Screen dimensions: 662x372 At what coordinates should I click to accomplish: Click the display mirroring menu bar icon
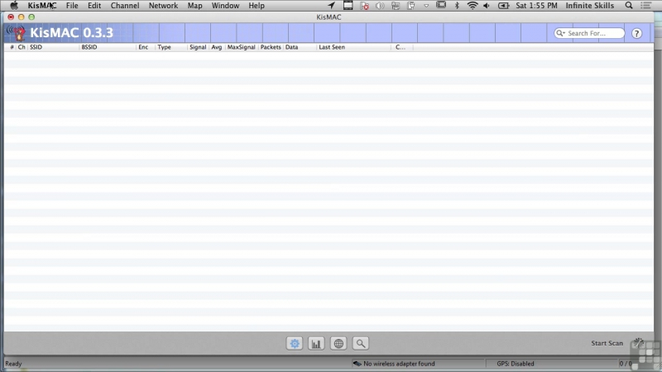(x=441, y=6)
